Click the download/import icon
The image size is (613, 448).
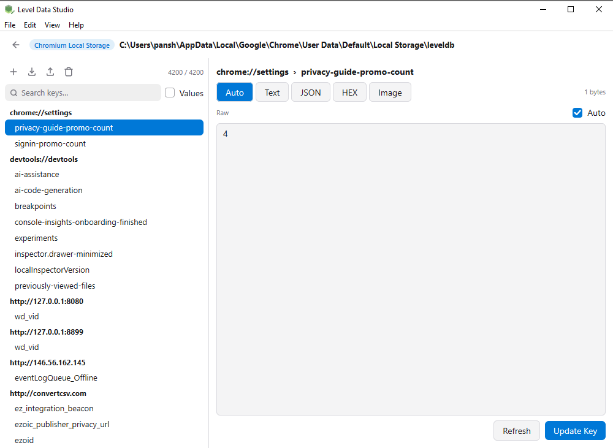click(32, 72)
